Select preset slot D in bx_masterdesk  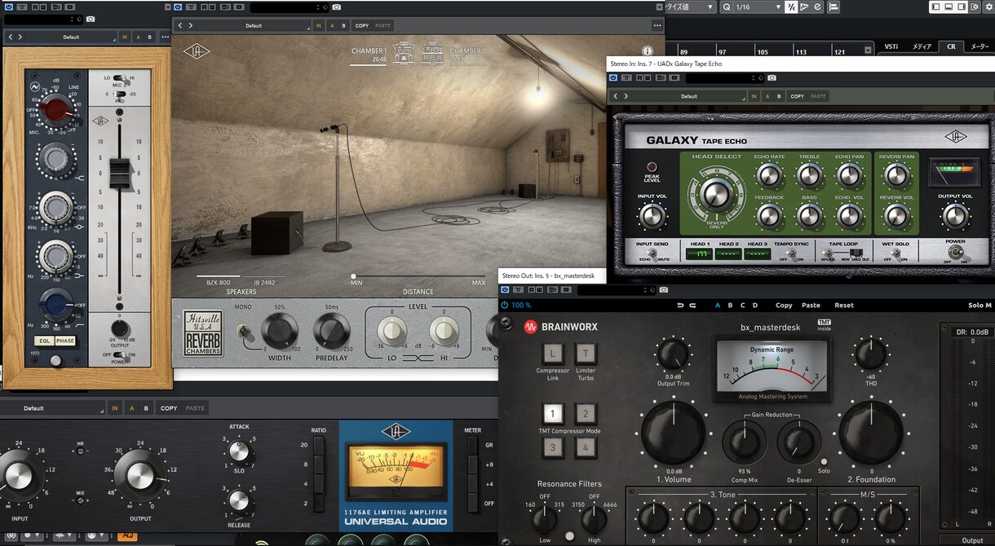click(755, 306)
